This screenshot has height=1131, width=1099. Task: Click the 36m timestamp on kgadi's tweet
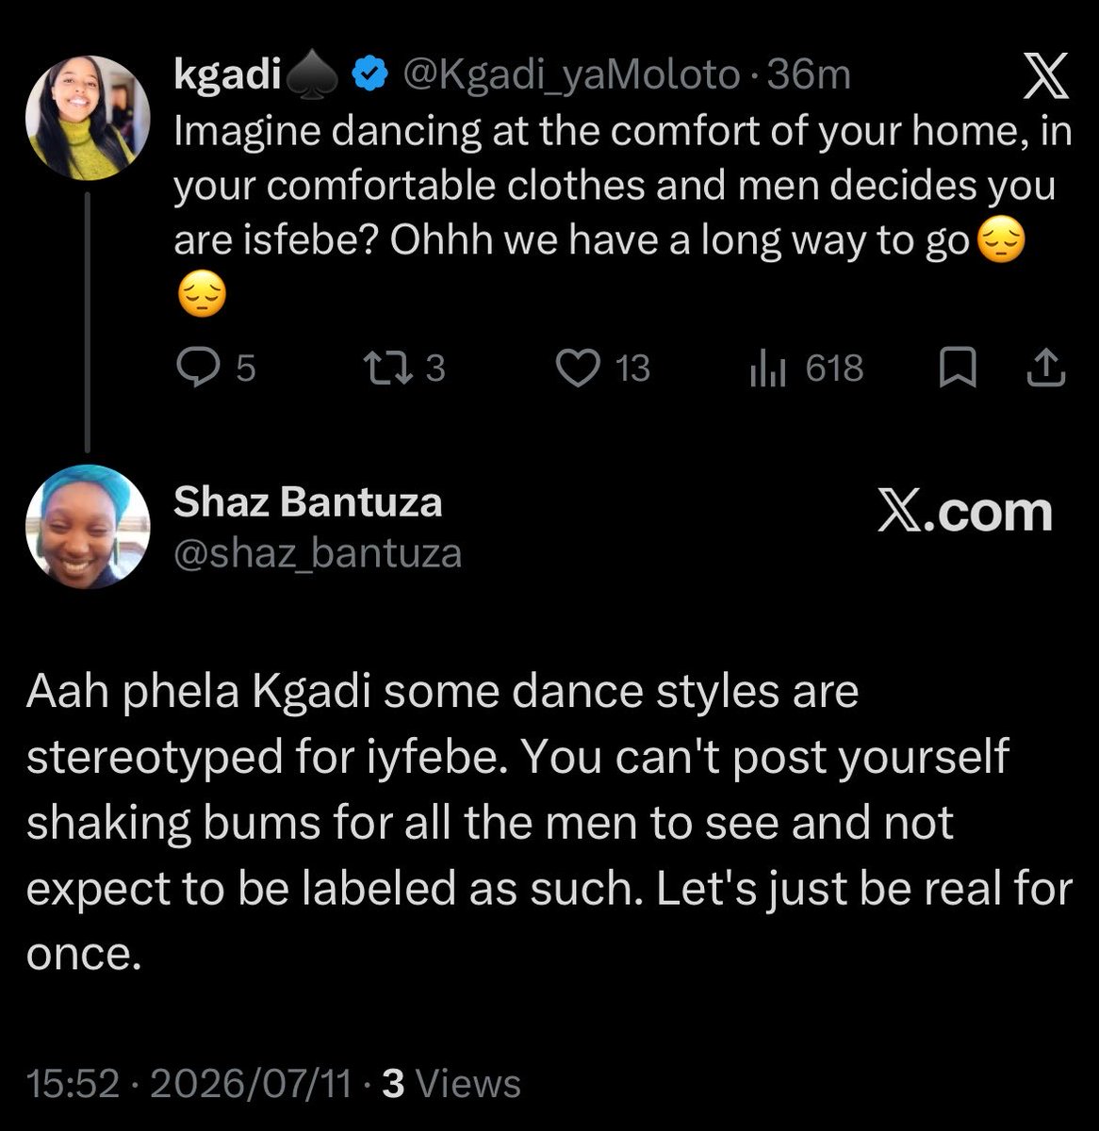pos(810,75)
